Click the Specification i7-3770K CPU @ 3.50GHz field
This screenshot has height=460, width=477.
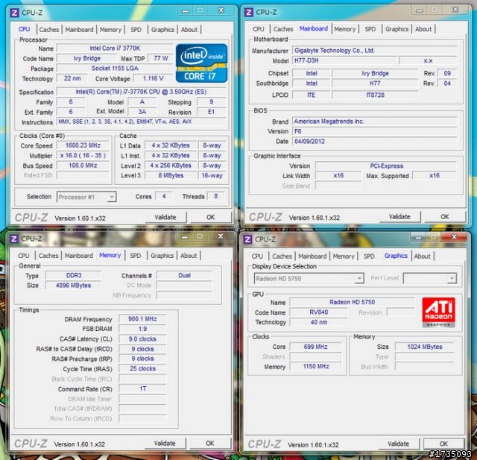click(141, 92)
